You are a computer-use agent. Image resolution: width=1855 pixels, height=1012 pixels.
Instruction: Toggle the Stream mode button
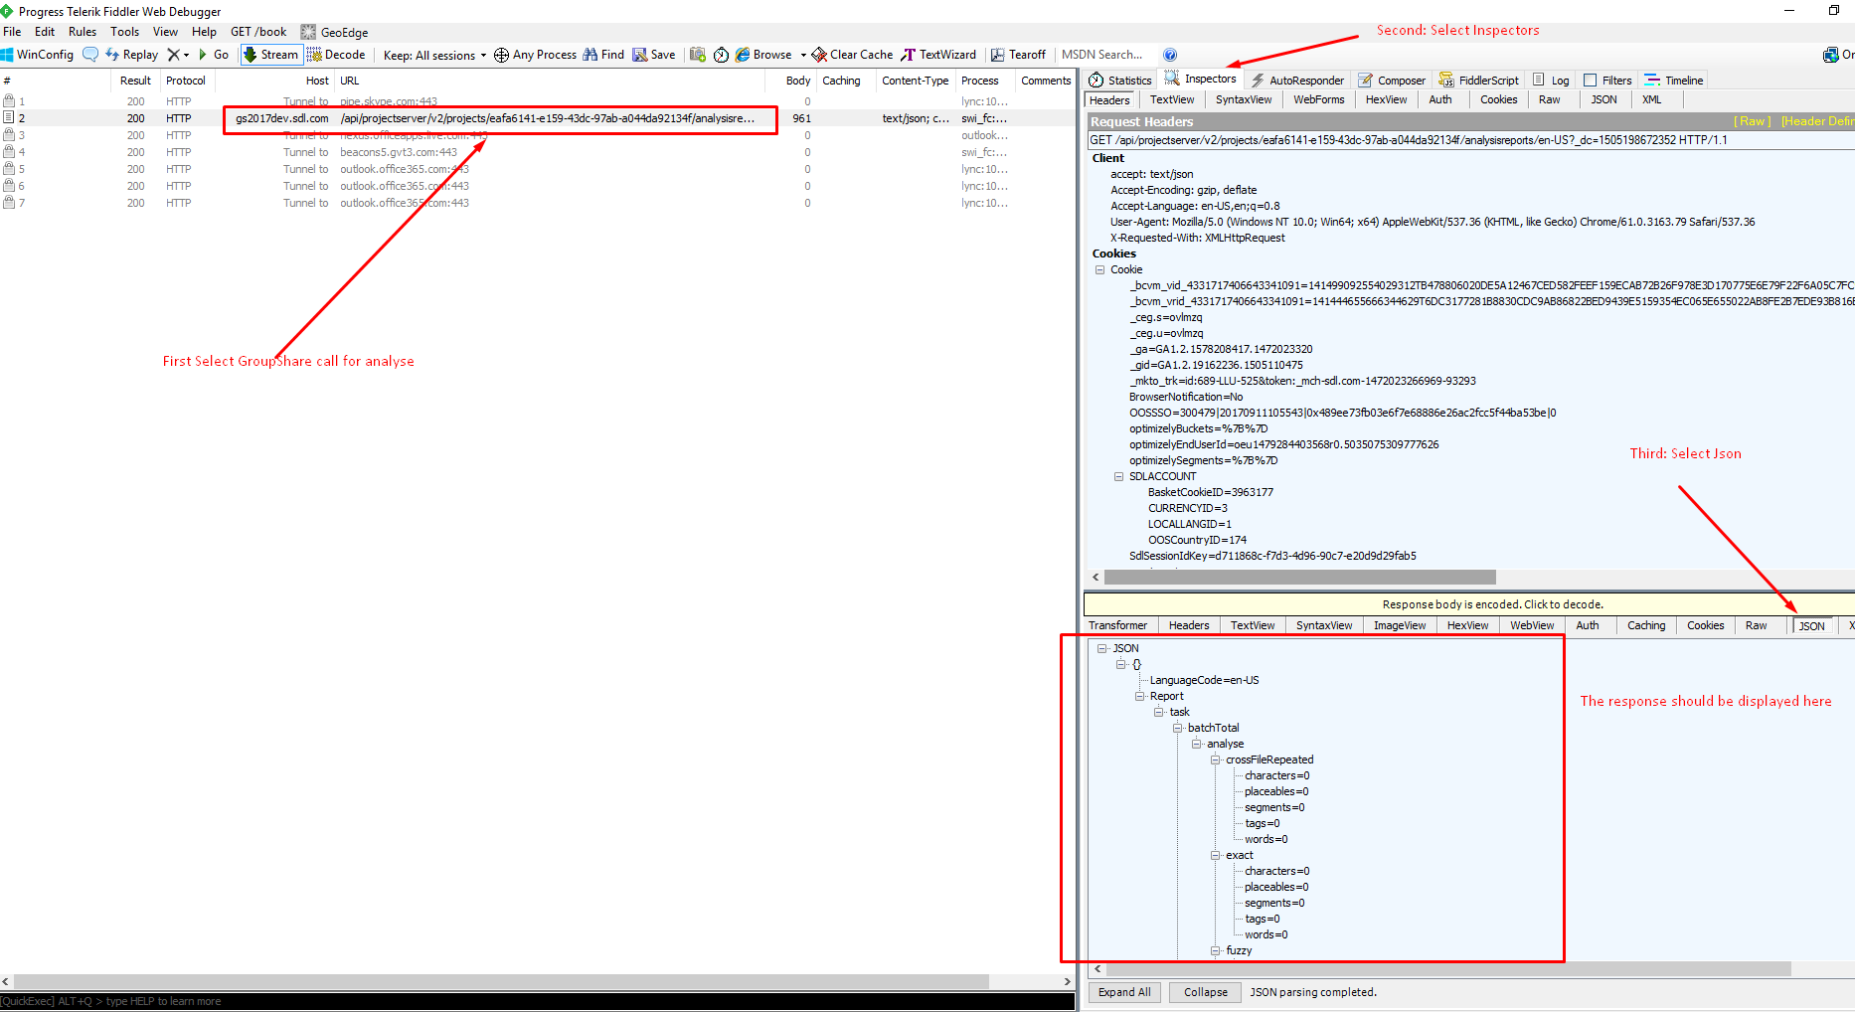[x=270, y=55]
